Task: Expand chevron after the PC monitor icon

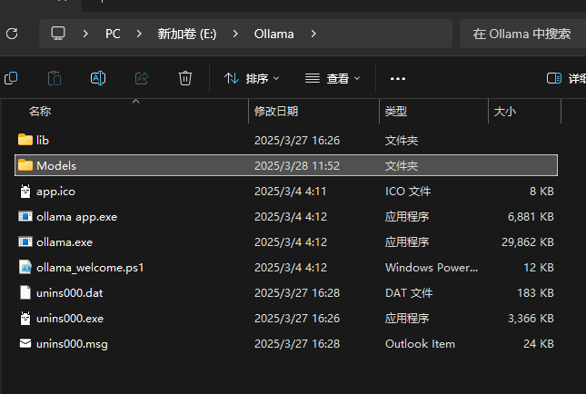Action: pyautogui.click(x=85, y=34)
